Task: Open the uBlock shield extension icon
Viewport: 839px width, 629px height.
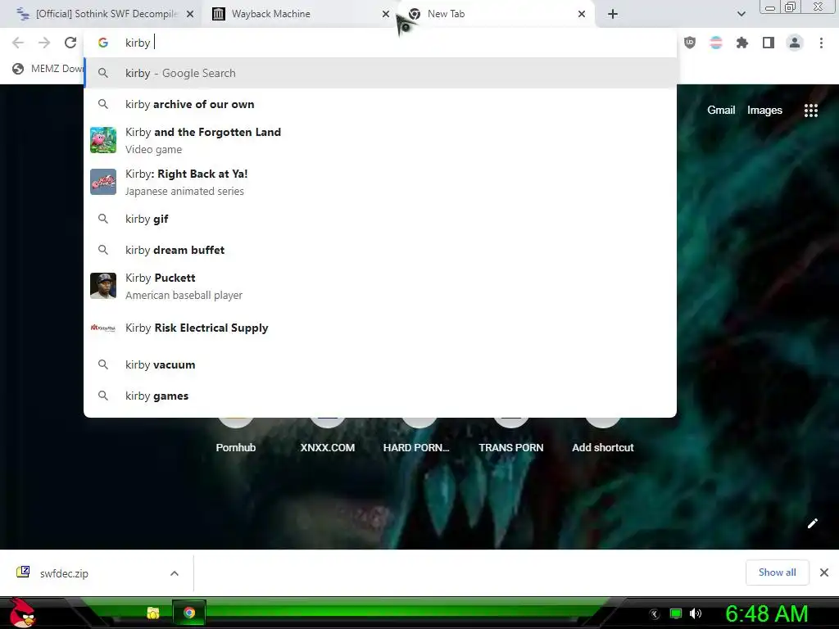Action: pos(690,43)
